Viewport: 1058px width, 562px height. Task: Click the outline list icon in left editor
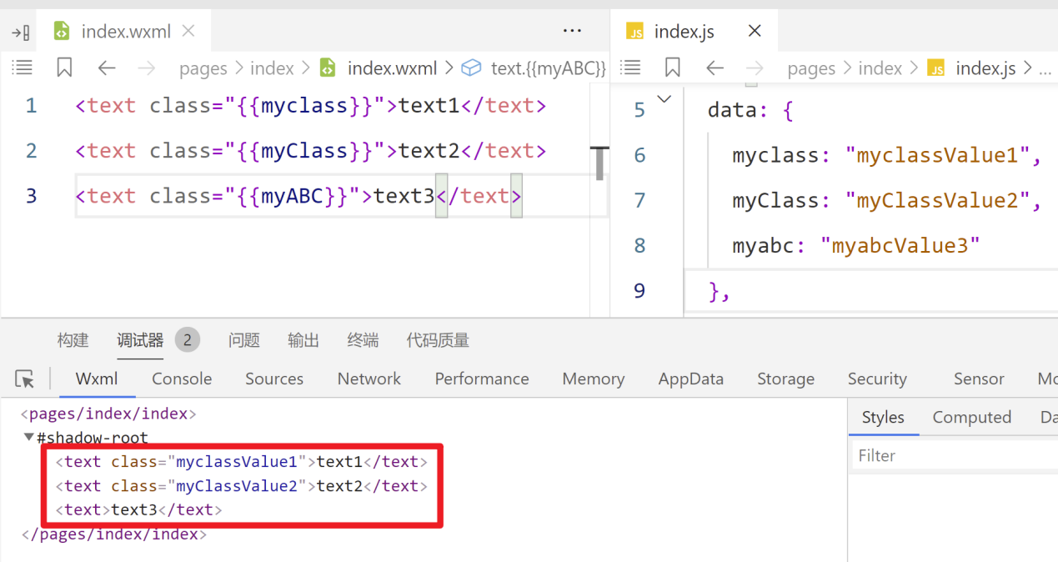coord(23,68)
